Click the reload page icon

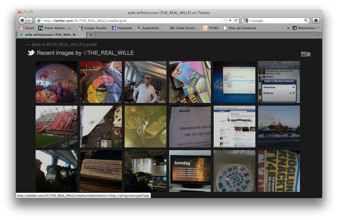point(236,21)
